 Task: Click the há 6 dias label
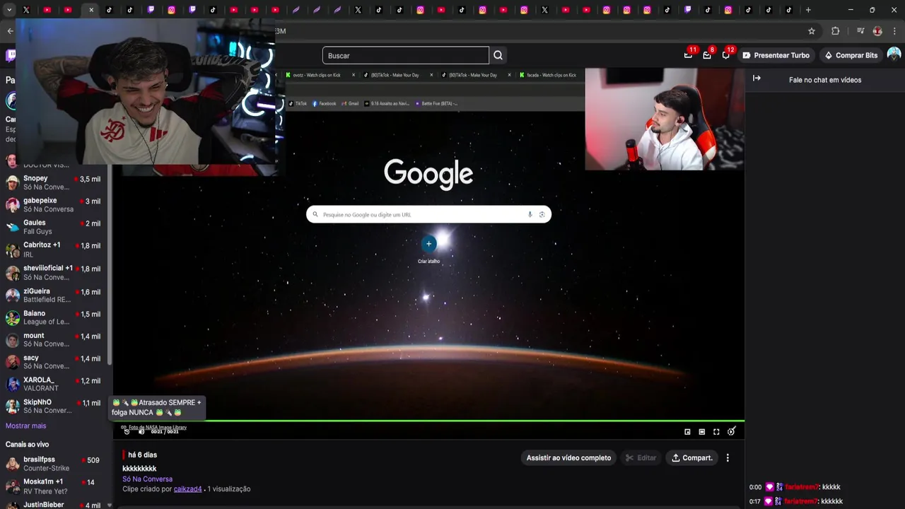(142, 455)
